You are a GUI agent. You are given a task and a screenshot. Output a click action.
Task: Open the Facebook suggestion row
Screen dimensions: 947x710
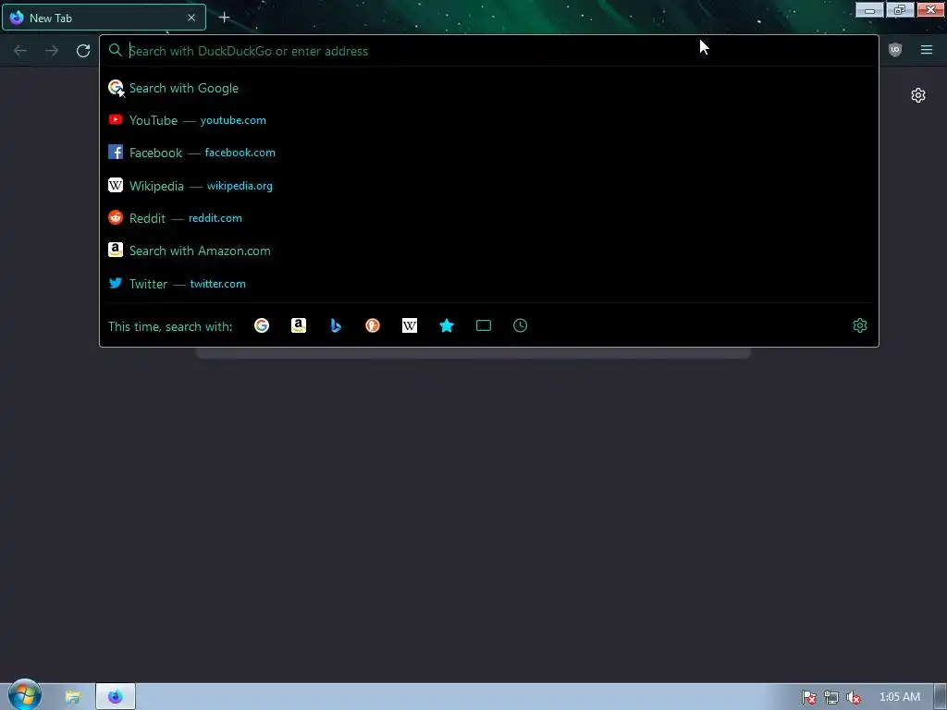[x=489, y=153]
